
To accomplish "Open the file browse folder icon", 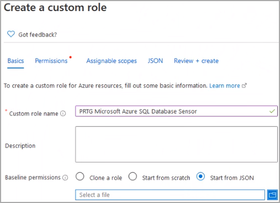I will [272, 195].
